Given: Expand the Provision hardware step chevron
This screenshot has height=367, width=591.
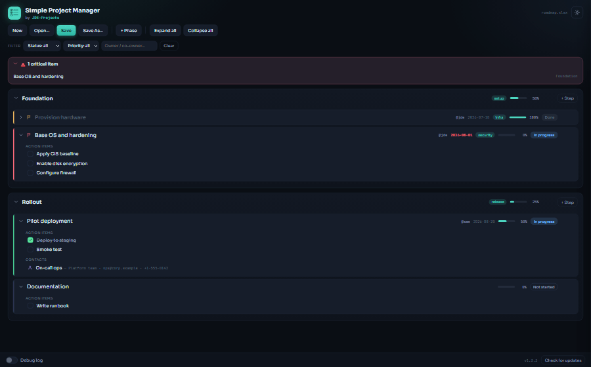Looking at the screenshot, I should (x=21, y=117).
